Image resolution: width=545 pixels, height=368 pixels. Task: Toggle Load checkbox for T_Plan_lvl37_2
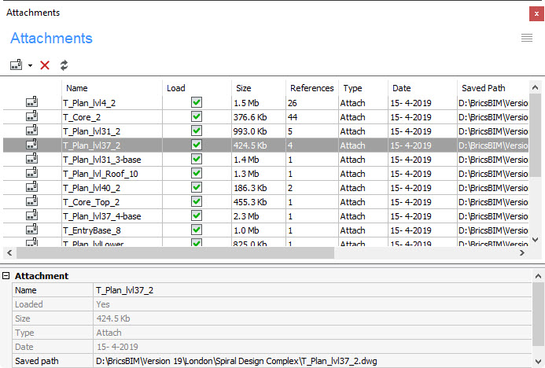pos(197,145)
